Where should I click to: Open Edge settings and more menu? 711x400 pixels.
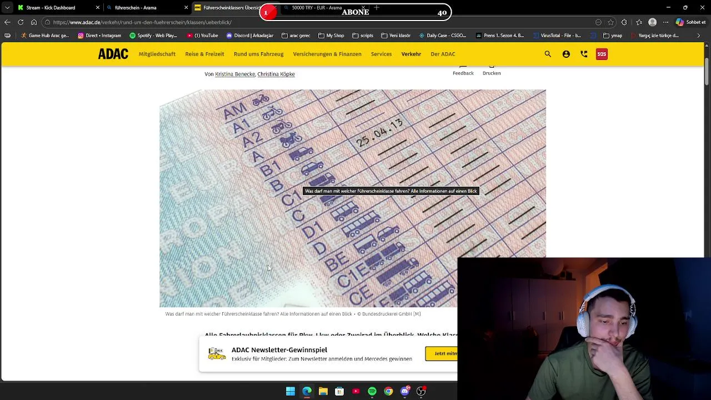[666, 22]
